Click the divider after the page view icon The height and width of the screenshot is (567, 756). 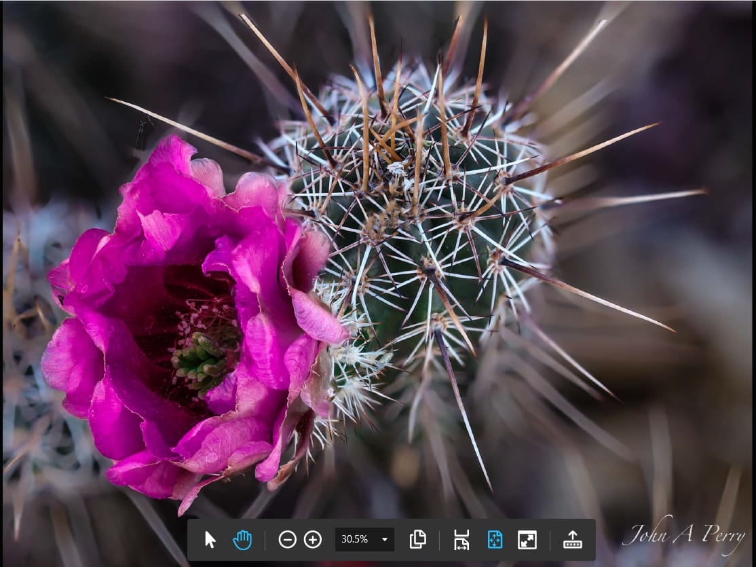(x=439, y=540)
